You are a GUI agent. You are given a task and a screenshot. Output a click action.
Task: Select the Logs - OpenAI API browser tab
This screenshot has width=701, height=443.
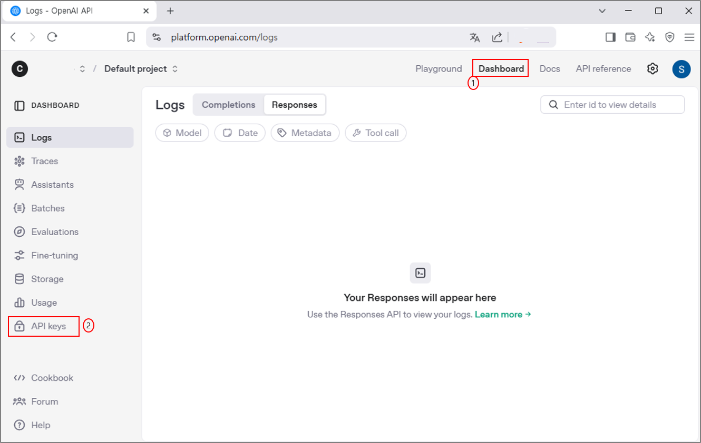click(80, 11)
